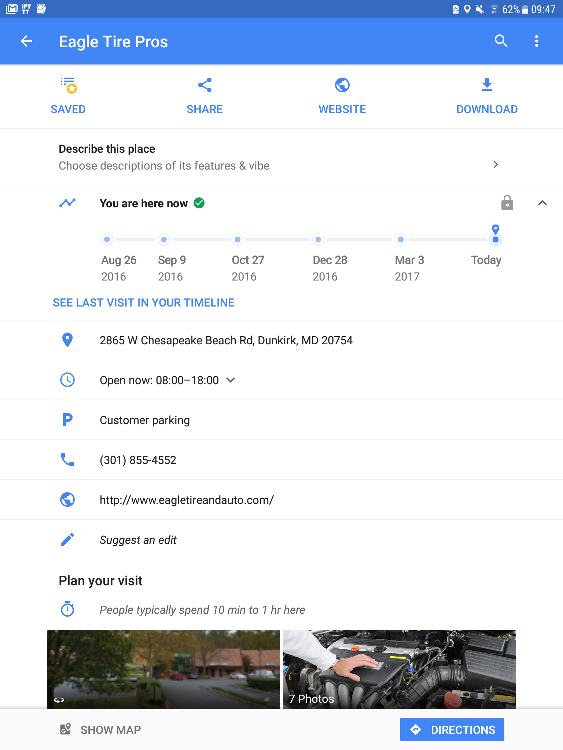Tap the opening hours clock icon
Screen dimensions: 563x750
click(x=67, y=380)
